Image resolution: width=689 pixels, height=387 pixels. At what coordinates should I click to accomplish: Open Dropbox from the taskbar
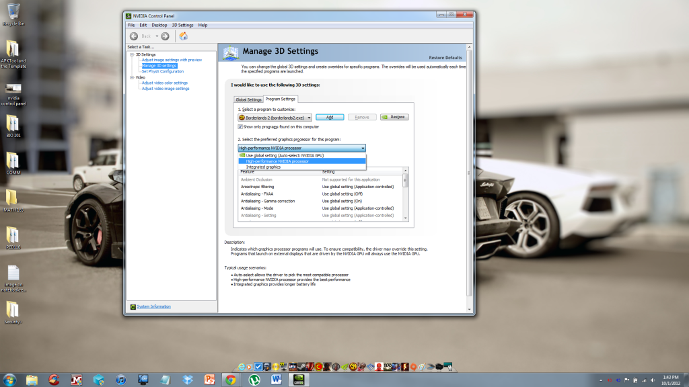coord(188,380)
